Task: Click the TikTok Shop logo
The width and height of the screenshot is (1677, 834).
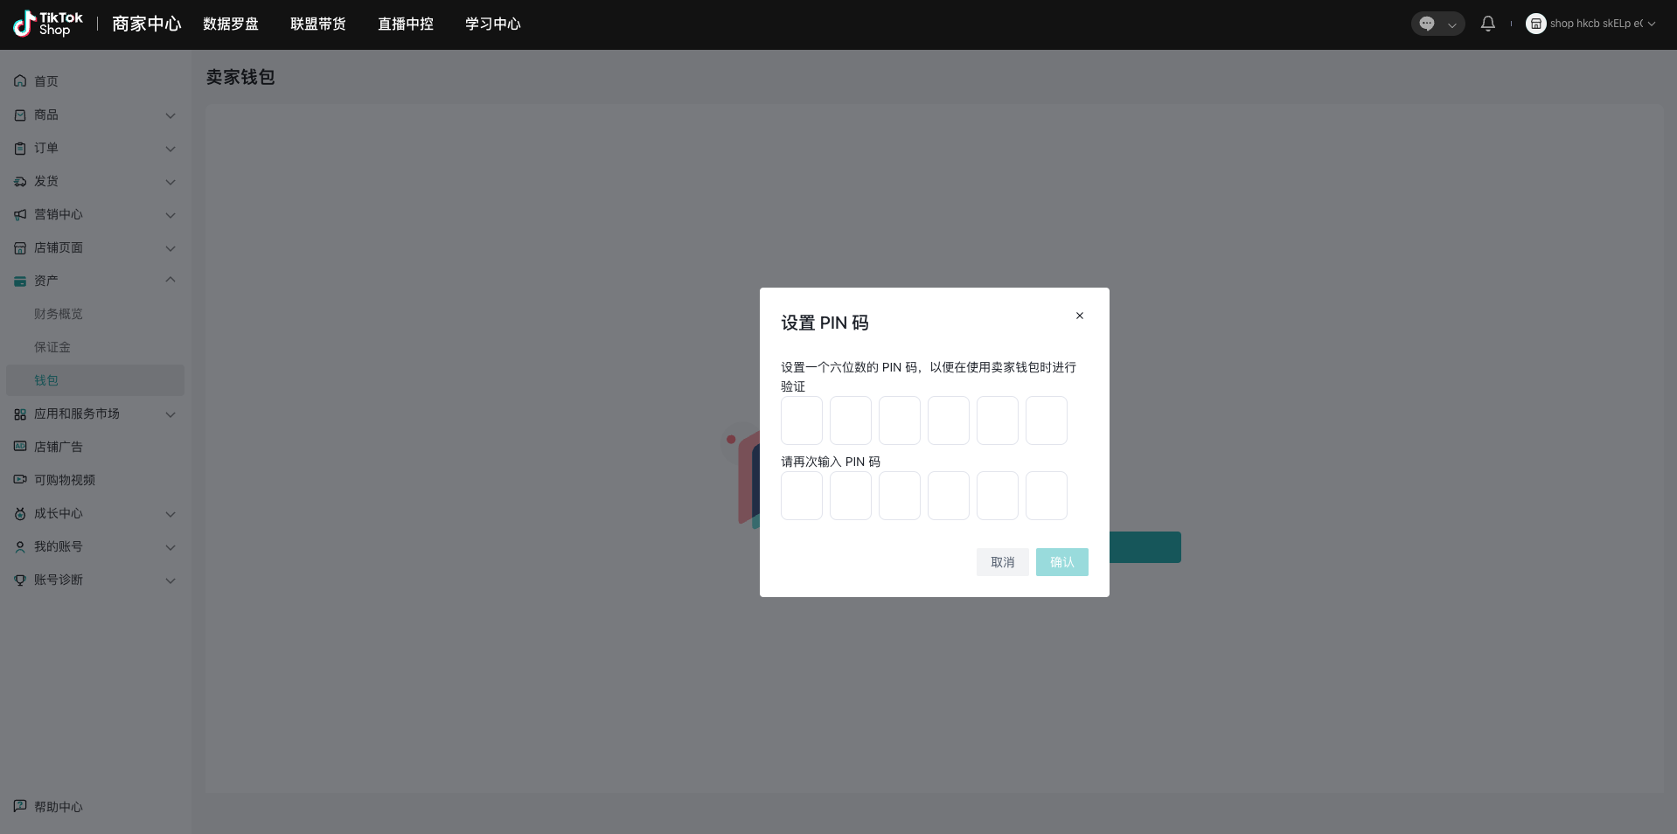Action: pyautogui.click(x=48, y=24)
